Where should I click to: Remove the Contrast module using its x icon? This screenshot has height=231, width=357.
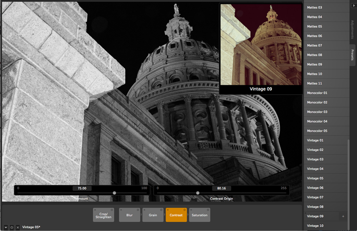(167, 210)
